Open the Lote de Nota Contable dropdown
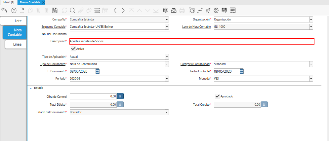 click(x=311, y=27)
